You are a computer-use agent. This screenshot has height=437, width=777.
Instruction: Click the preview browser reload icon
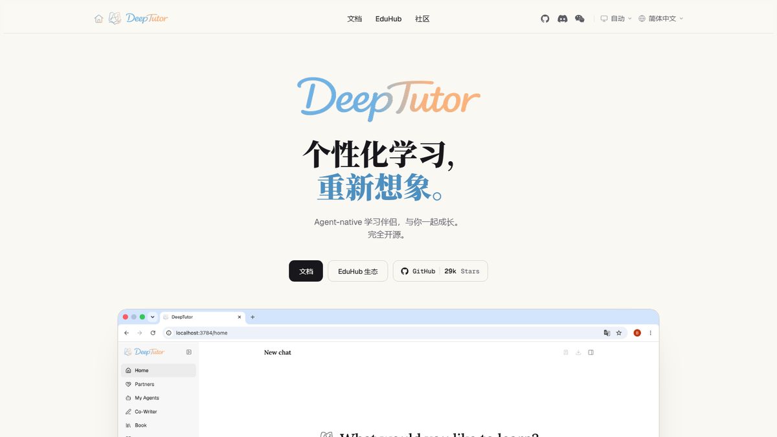pos(153,333)
